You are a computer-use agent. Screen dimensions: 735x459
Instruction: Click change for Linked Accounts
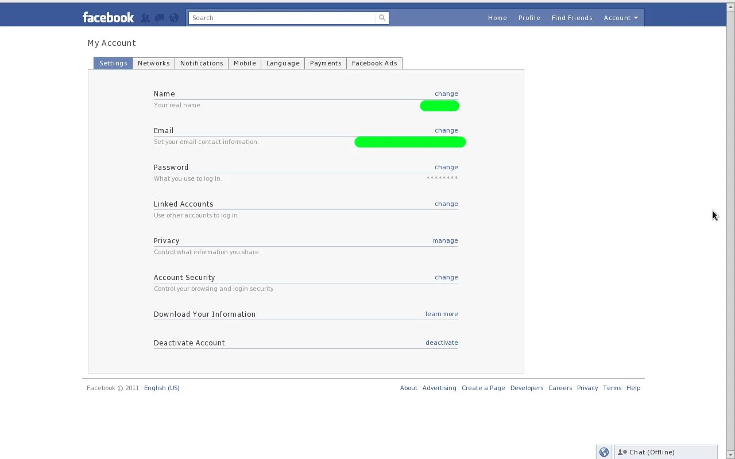(x=446, y=204)
